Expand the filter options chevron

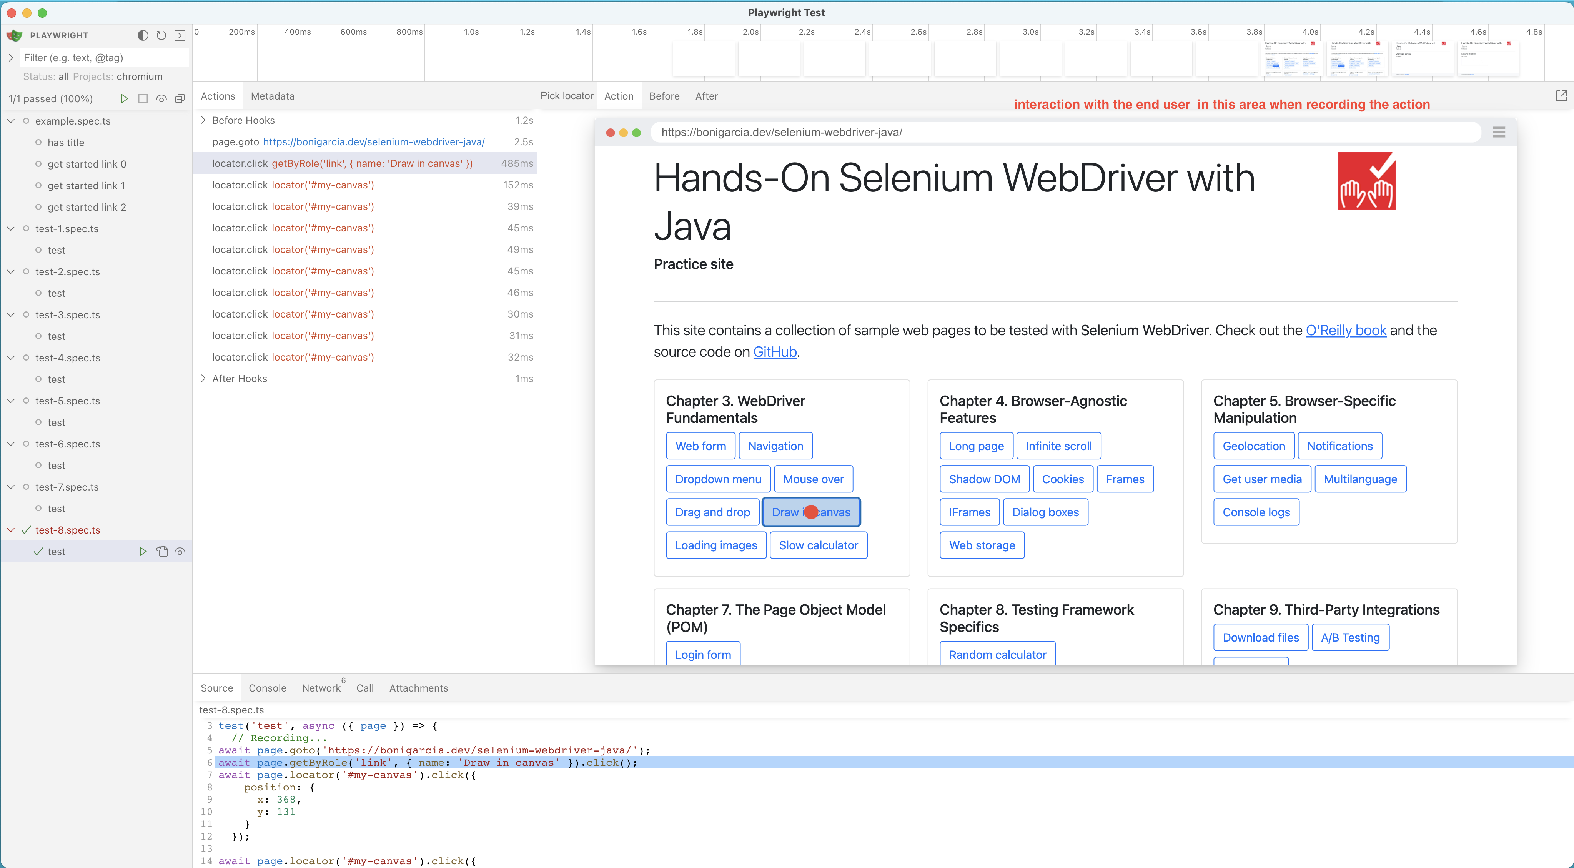[x=10, y=57]
